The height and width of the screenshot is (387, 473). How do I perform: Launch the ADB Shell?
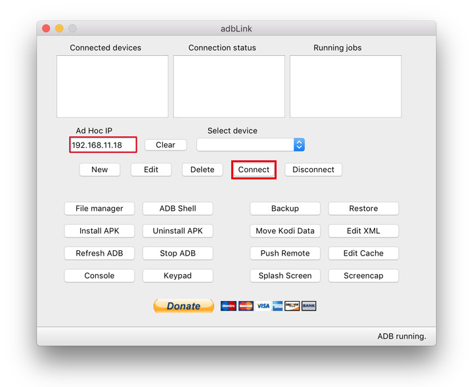pyautogui.click(x=177, y=208)
